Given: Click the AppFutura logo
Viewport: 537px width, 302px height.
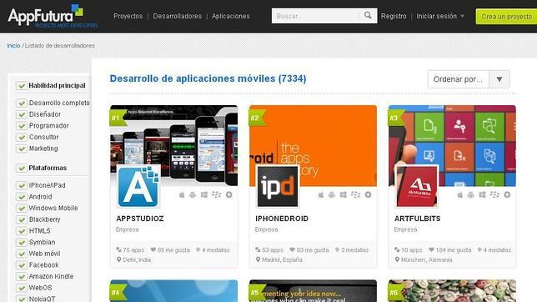Looking at the screenshot, I should pos(53,16).
